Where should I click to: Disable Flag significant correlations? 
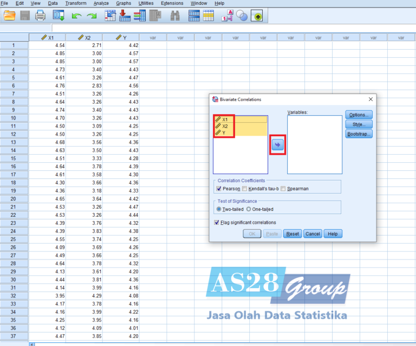[x=217, y=222]
